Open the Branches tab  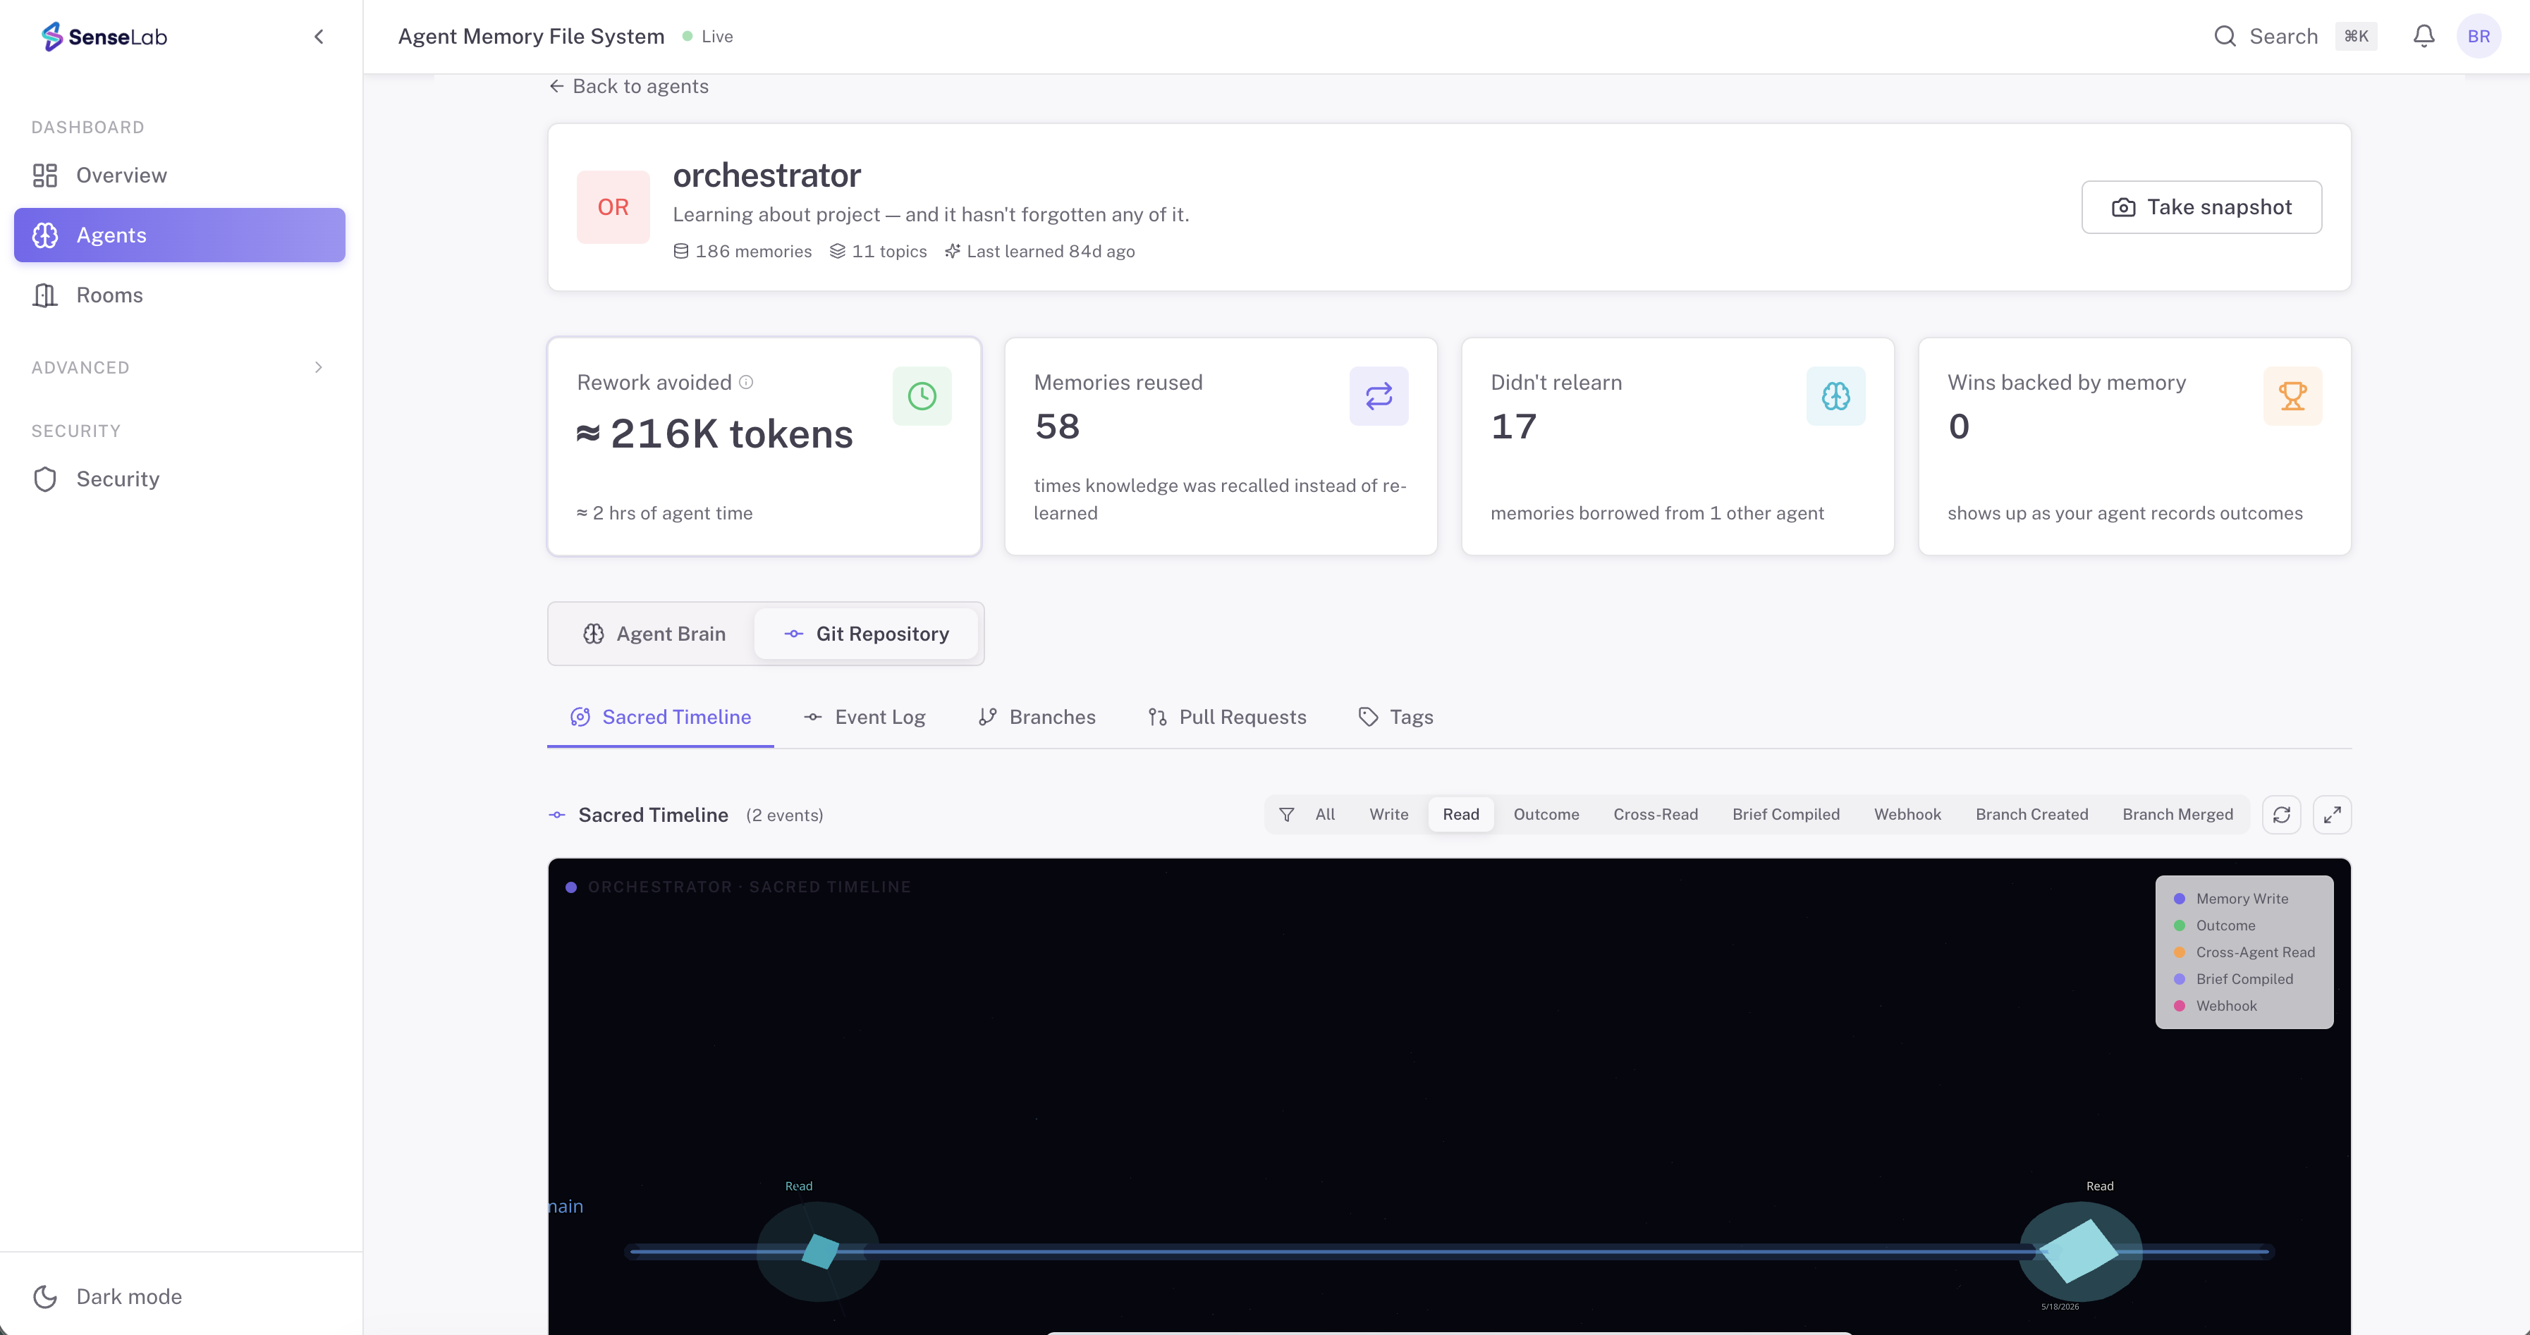click(x=1036, y=717)
